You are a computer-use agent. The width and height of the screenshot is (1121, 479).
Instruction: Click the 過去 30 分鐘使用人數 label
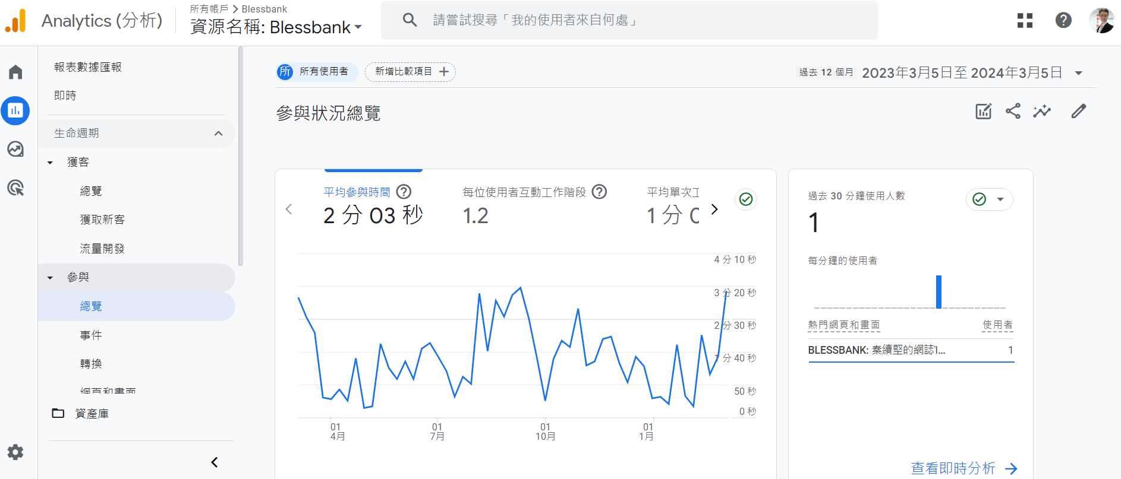(856, 196)
